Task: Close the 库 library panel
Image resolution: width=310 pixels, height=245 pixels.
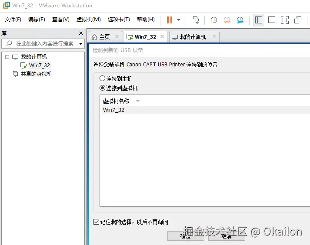Action: click(x=81, y=33)
